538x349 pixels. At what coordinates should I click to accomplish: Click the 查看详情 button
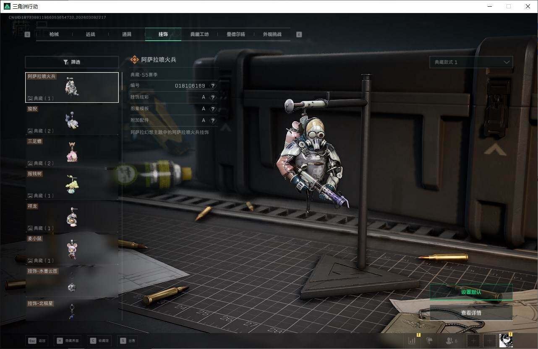[x=471, y=313]
